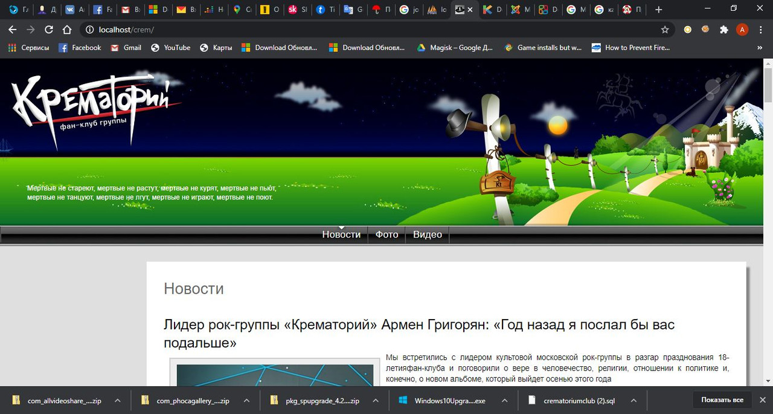Expand pkg_spupgrade download options chevron

[x=376, y=400]
